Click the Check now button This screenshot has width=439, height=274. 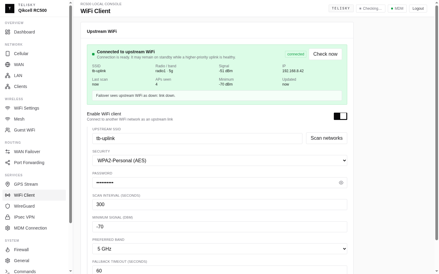[325, 54]
